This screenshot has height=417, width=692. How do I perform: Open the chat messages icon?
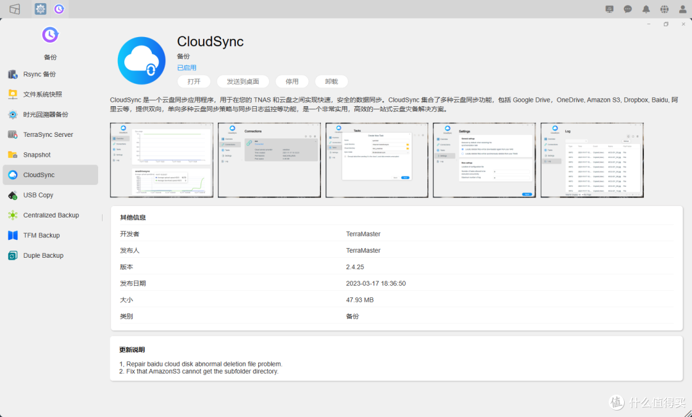pos(627,9)
